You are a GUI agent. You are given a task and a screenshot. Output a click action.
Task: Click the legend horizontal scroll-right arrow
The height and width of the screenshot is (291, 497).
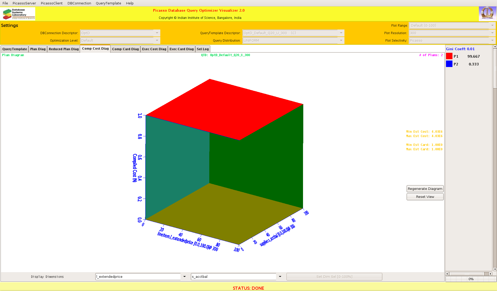490,274
